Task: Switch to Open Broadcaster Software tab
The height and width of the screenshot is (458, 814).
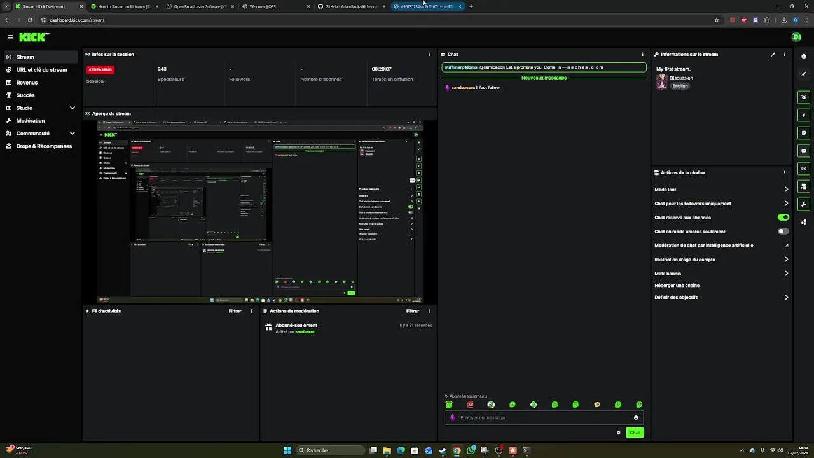Action: pos(200,6)
